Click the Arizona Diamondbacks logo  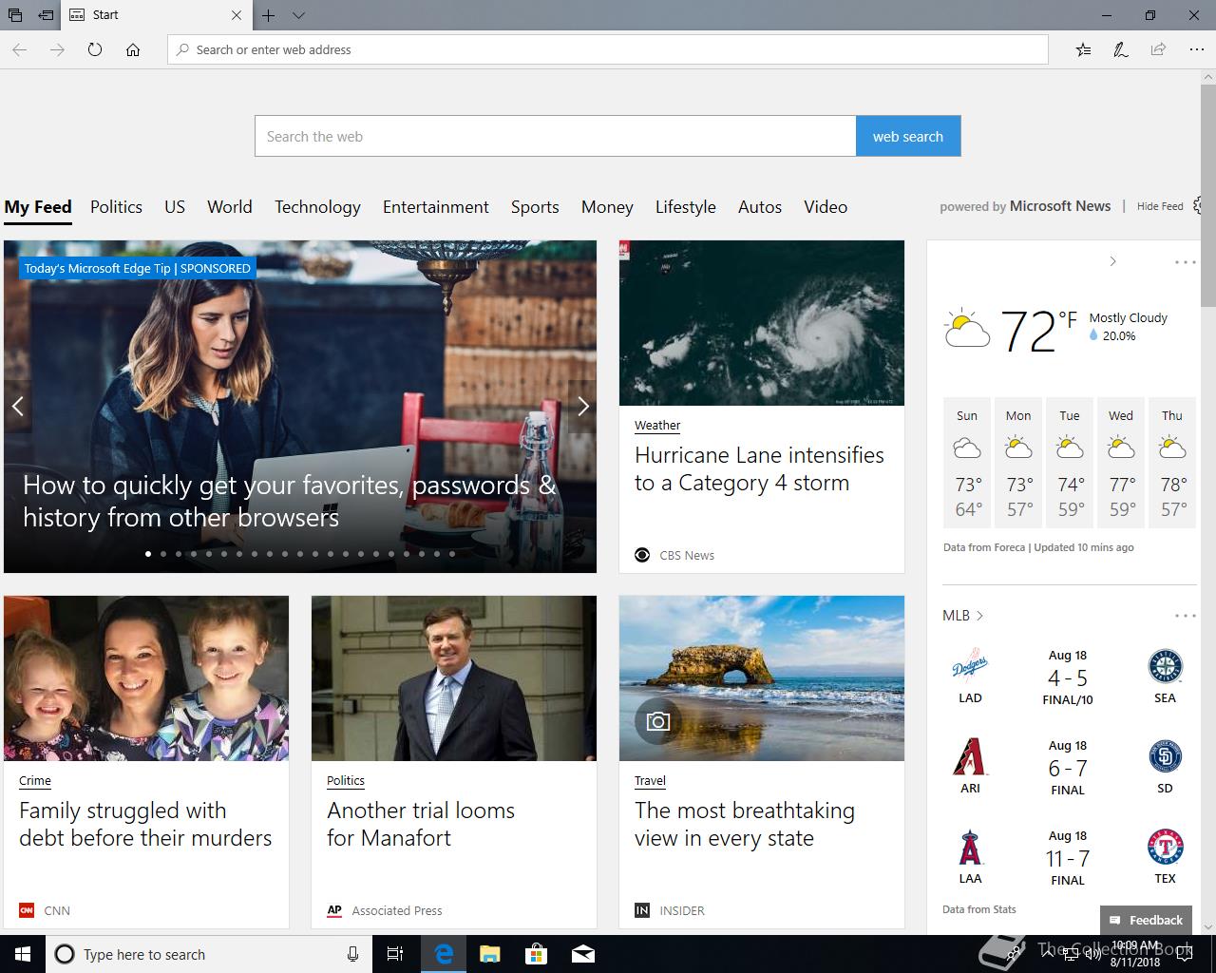tap(970, 757)
